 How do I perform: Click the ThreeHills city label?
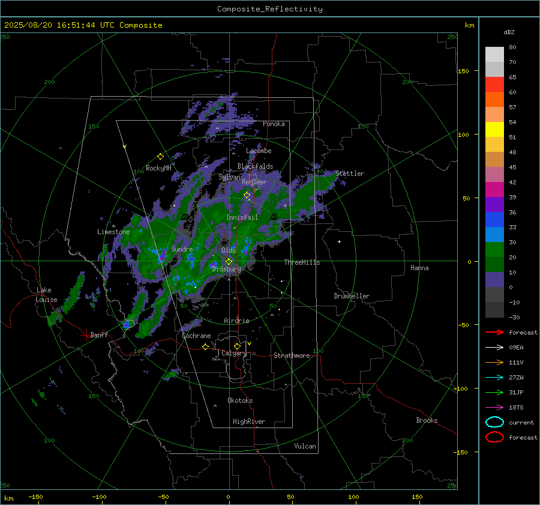click(302, 262)
